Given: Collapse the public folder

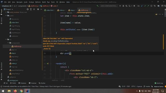Looking at the screenshot, I should [6, 16].
